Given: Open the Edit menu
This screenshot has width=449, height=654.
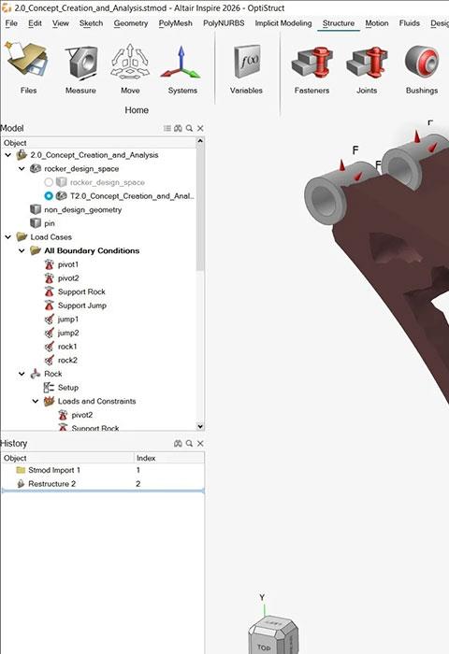Looking at the screenshot, I should coord(35,23).
